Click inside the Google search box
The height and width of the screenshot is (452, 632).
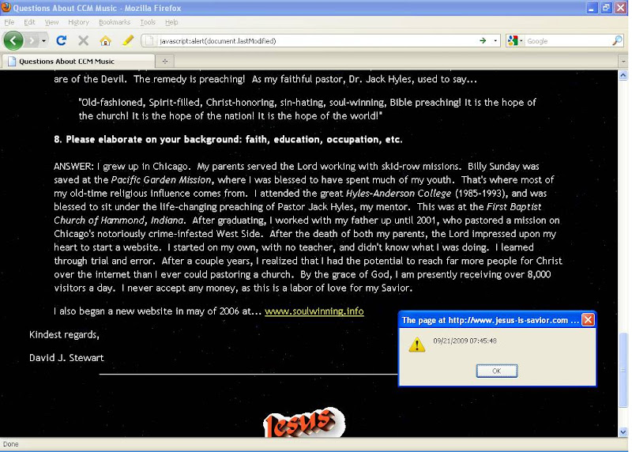point(568,41)
